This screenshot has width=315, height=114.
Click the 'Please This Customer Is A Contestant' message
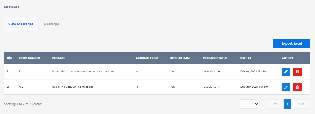click(84, 72)
